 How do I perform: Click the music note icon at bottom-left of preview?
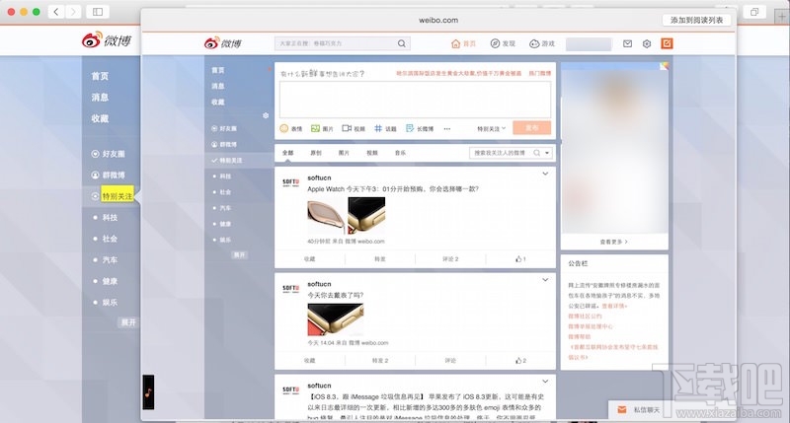point(148,392)
